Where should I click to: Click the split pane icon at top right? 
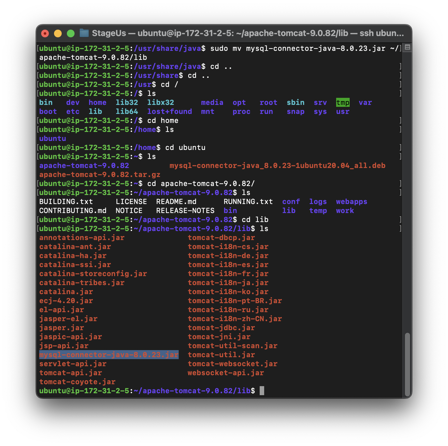pos(408,47)
